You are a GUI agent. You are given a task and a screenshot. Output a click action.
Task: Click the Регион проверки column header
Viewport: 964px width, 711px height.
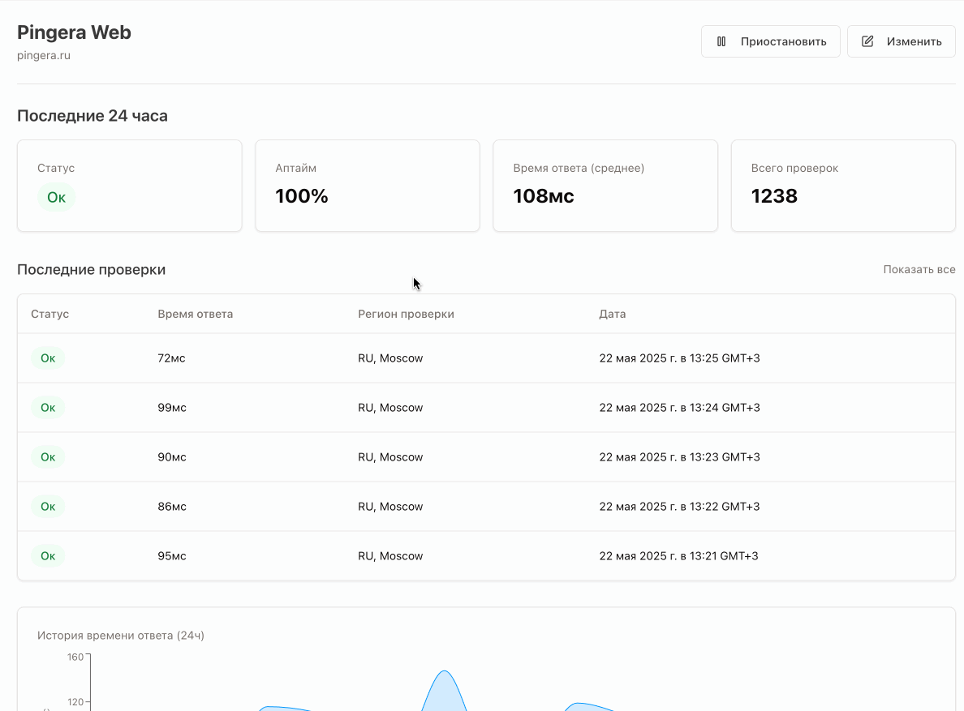pyautogui.click(x=406, y=314)
